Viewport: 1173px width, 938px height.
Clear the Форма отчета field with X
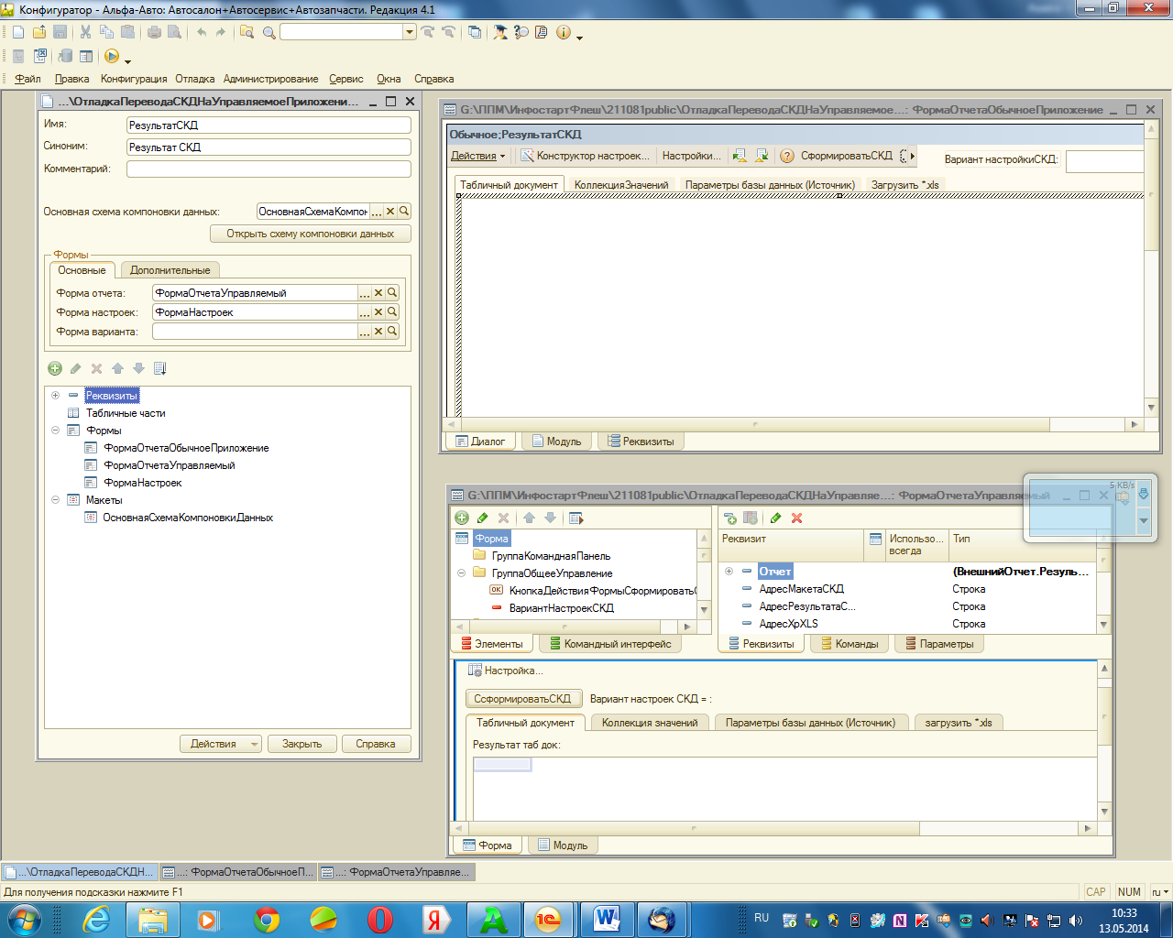[x=378, y=293]
